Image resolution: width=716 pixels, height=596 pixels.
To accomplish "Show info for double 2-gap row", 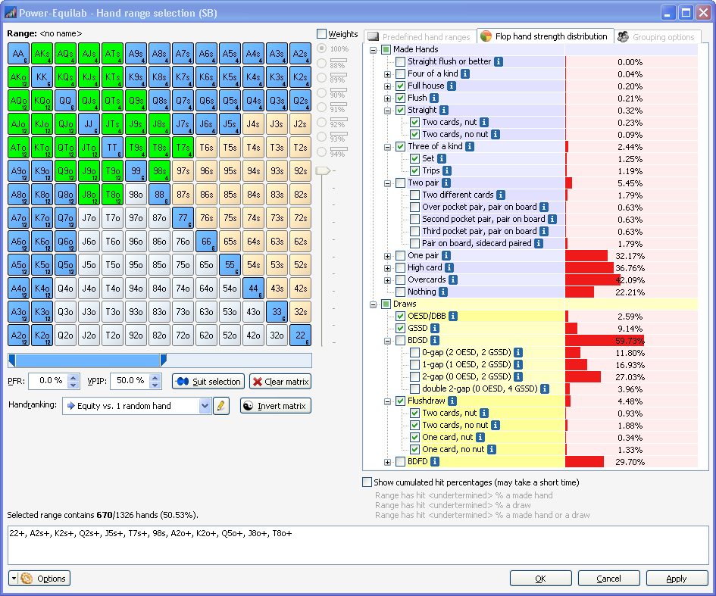I will (x=545, y=388).
